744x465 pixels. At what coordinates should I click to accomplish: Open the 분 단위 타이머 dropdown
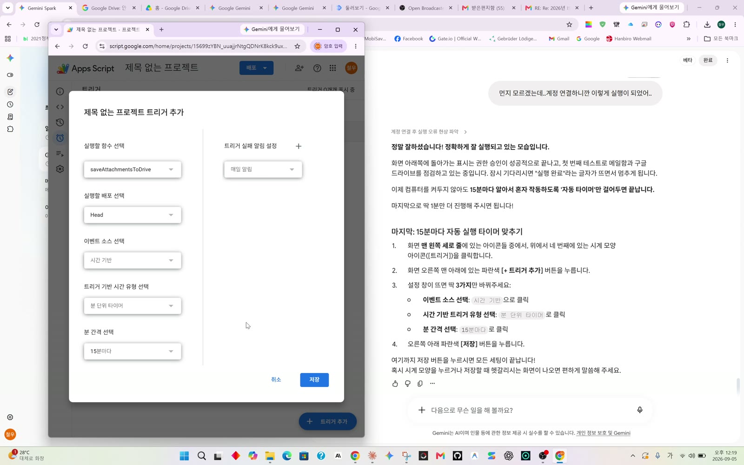pyautogui.click(x=133, y=306)
